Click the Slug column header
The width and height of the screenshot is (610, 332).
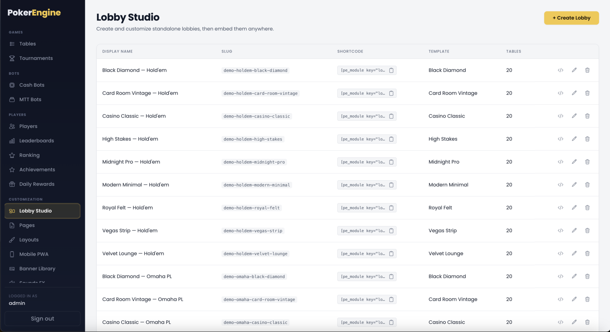(x=227, y=51)
